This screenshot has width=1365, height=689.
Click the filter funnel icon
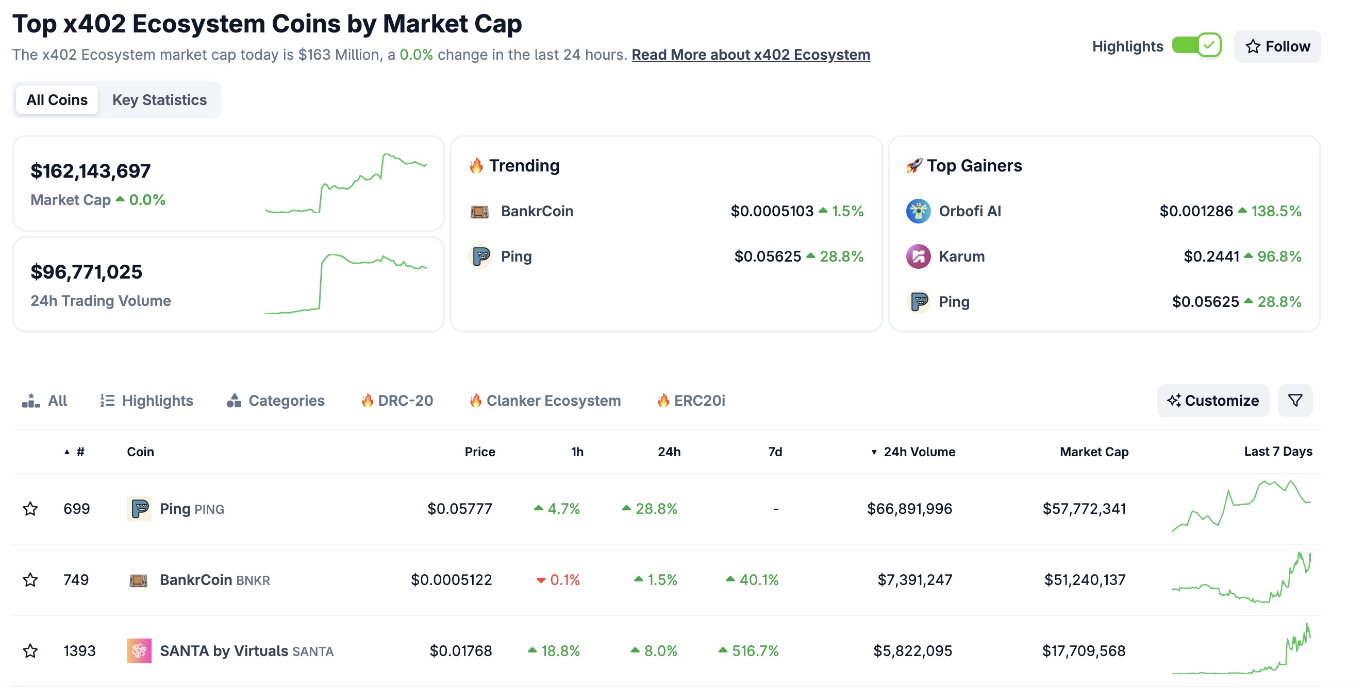1294,401
